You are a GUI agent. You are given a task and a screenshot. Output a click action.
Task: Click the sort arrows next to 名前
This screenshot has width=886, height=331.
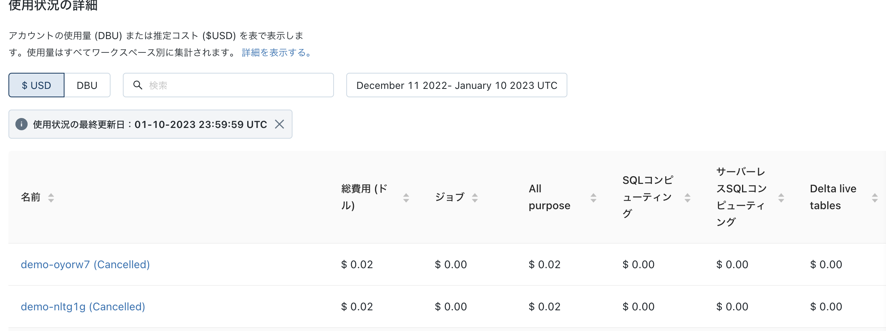[x=51, y=197]
